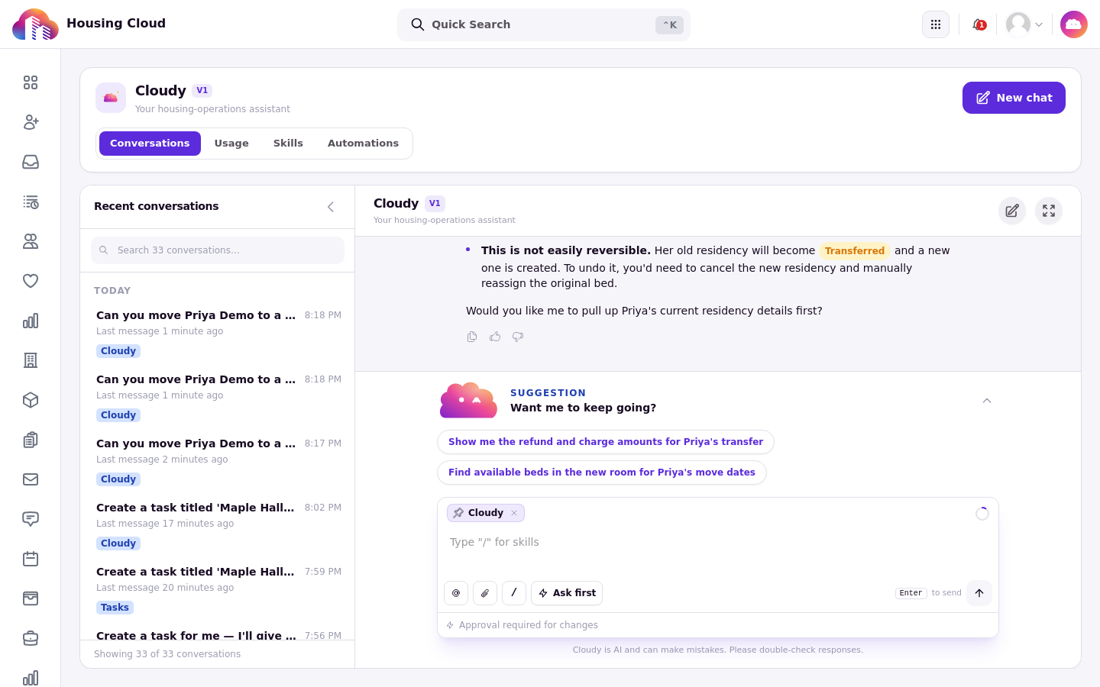Send message with arrow button
The height and width of the screenshot is (687, 1100).
pos(979,593)
